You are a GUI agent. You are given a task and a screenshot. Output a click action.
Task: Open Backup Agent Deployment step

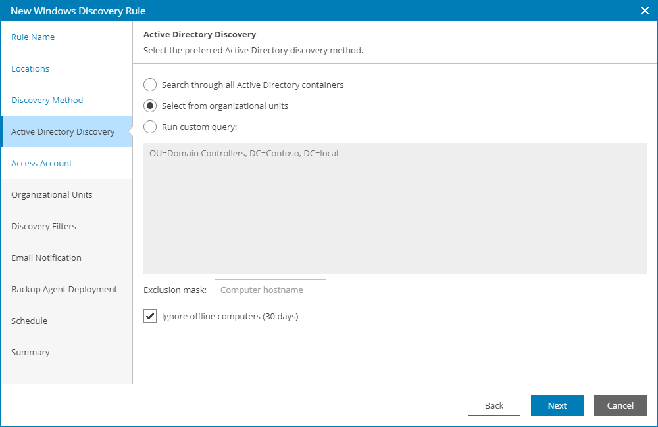point(64,289)
